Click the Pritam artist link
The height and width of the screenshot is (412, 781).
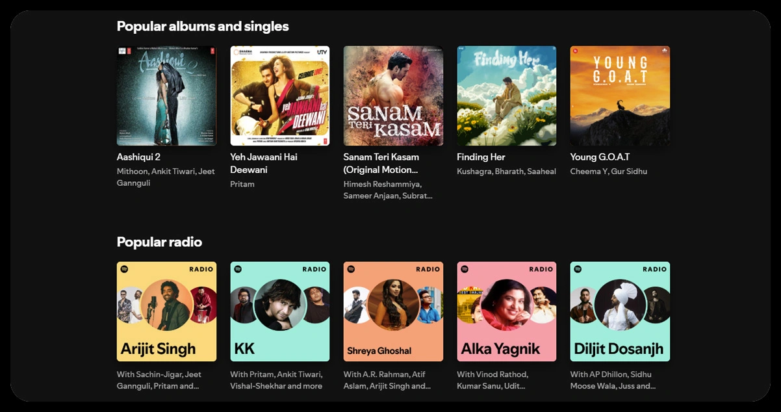pyautogui.click(x=242, y=185)
